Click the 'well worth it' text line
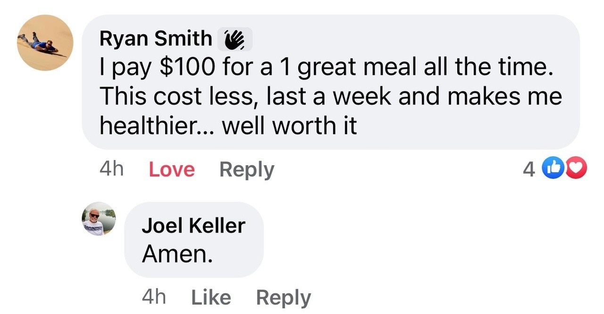 289,126
